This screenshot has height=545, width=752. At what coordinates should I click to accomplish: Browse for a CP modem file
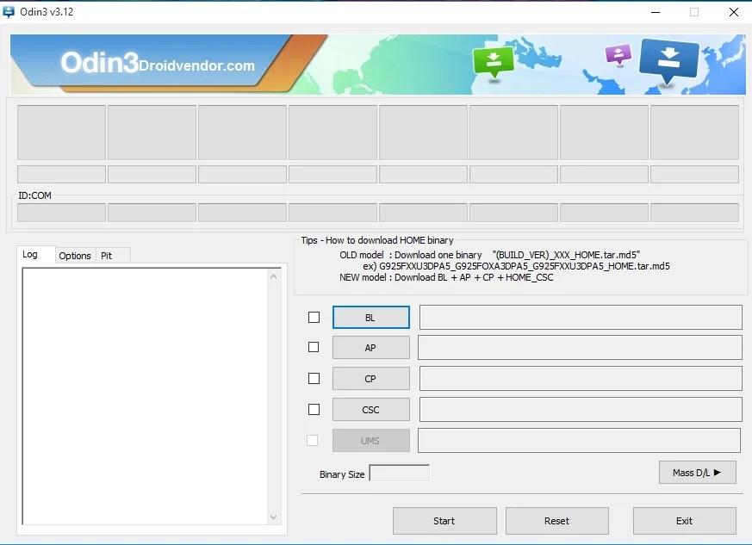pos(370,379)
